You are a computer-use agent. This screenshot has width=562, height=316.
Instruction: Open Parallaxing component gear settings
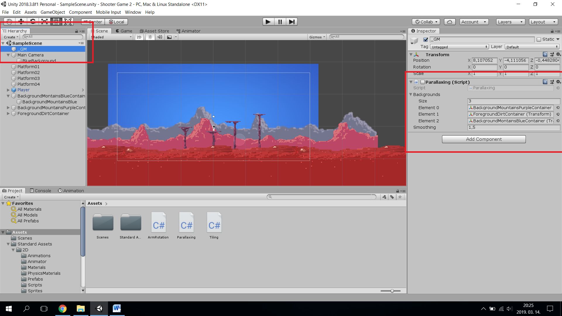pyautogui.click(x=558, y=82)
